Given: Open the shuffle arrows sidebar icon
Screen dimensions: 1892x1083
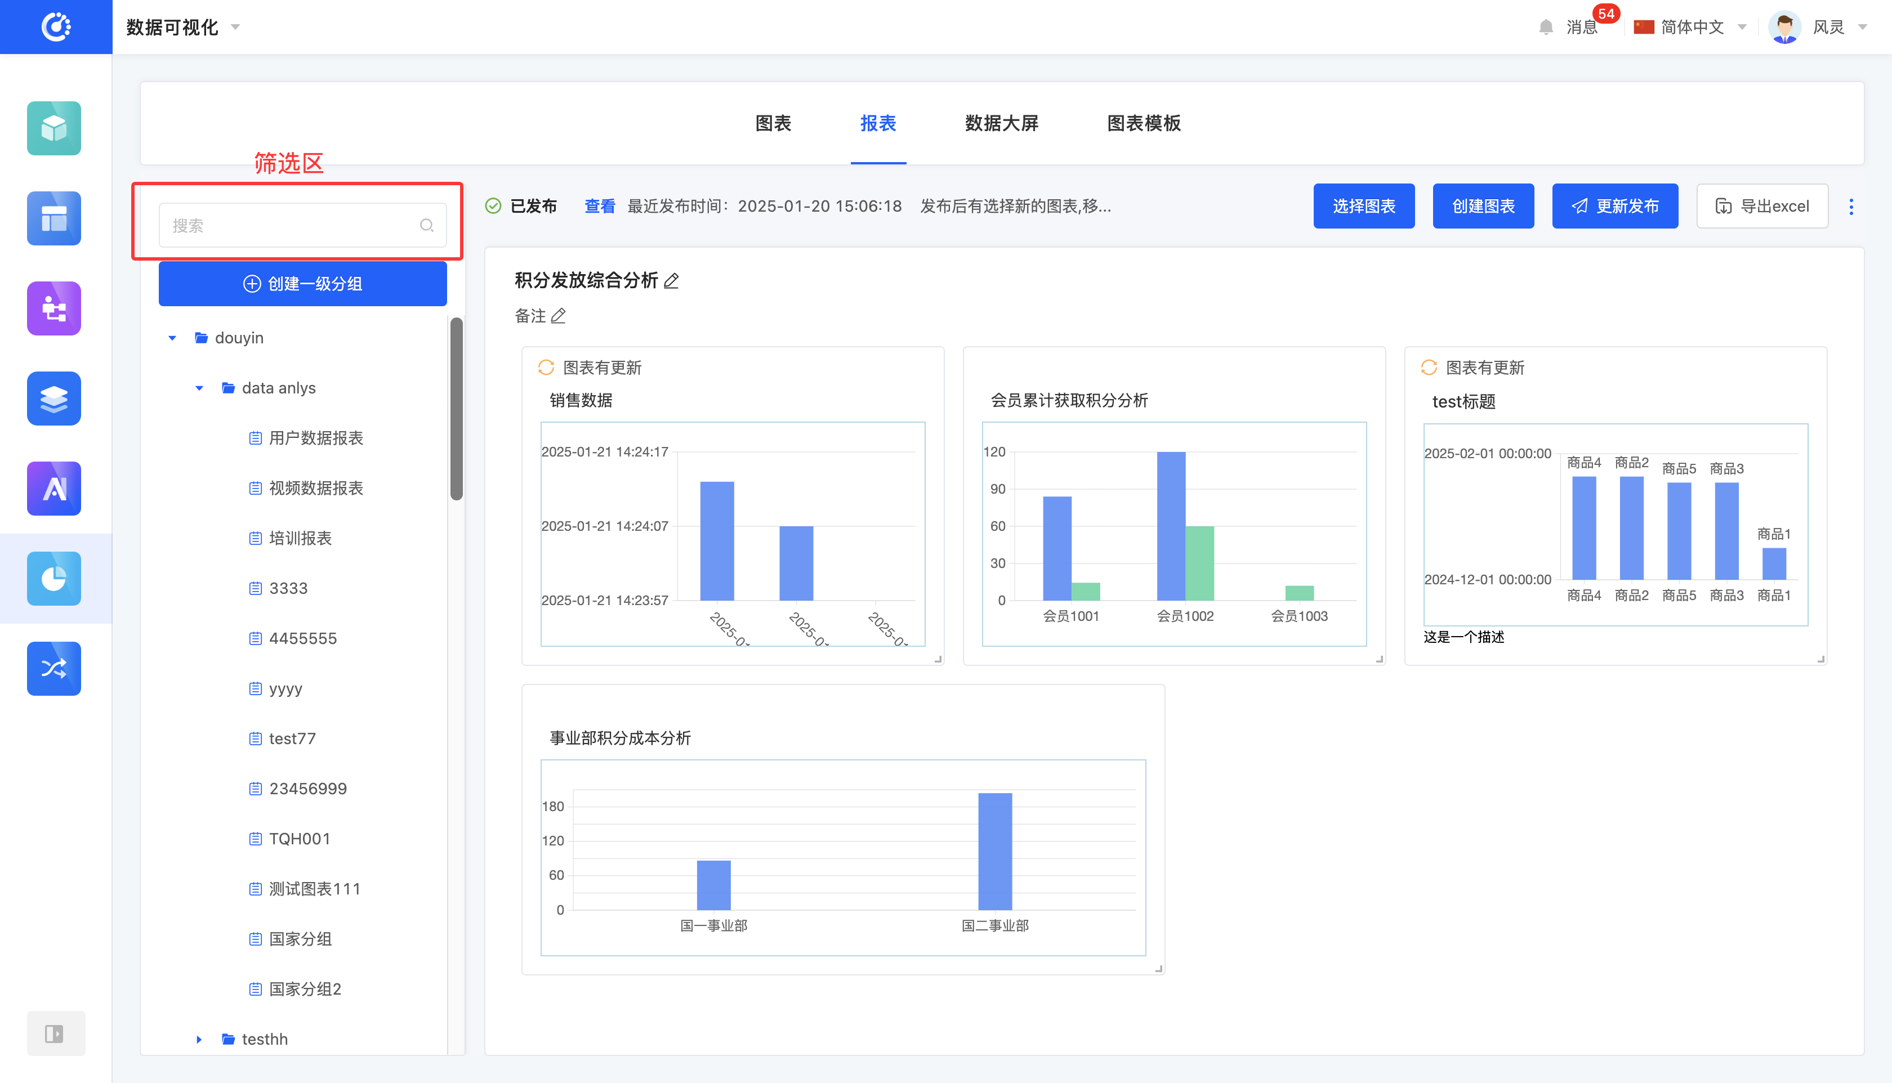Looking at the screenshot, I should click(53, 668).
